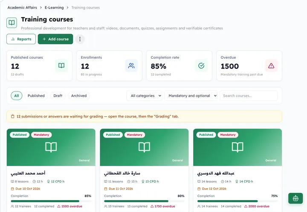Click calendar icon next to Due 10 Oct 2026
The height and width of the screenshot is (212, 307).
point(12,189)
